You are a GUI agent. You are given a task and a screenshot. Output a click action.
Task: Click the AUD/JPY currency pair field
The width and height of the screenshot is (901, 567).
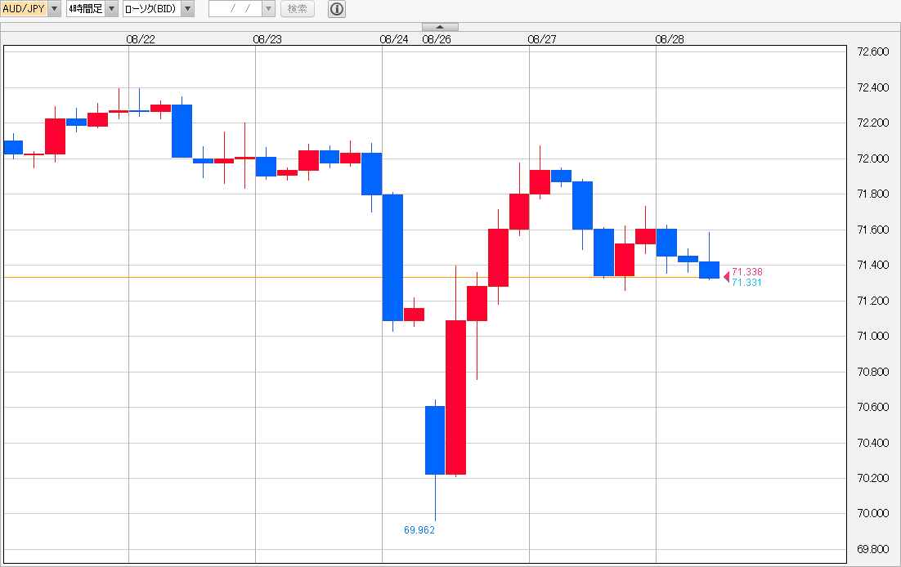(25, 9)
